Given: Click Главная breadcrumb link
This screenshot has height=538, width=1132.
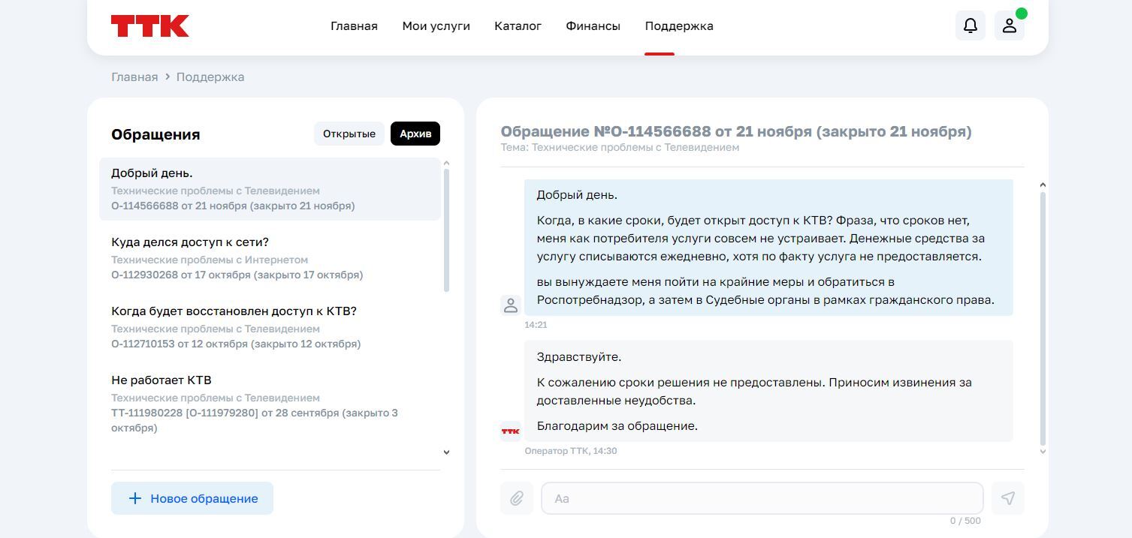Looking at the screenshot, I should [x=134, y=77].
